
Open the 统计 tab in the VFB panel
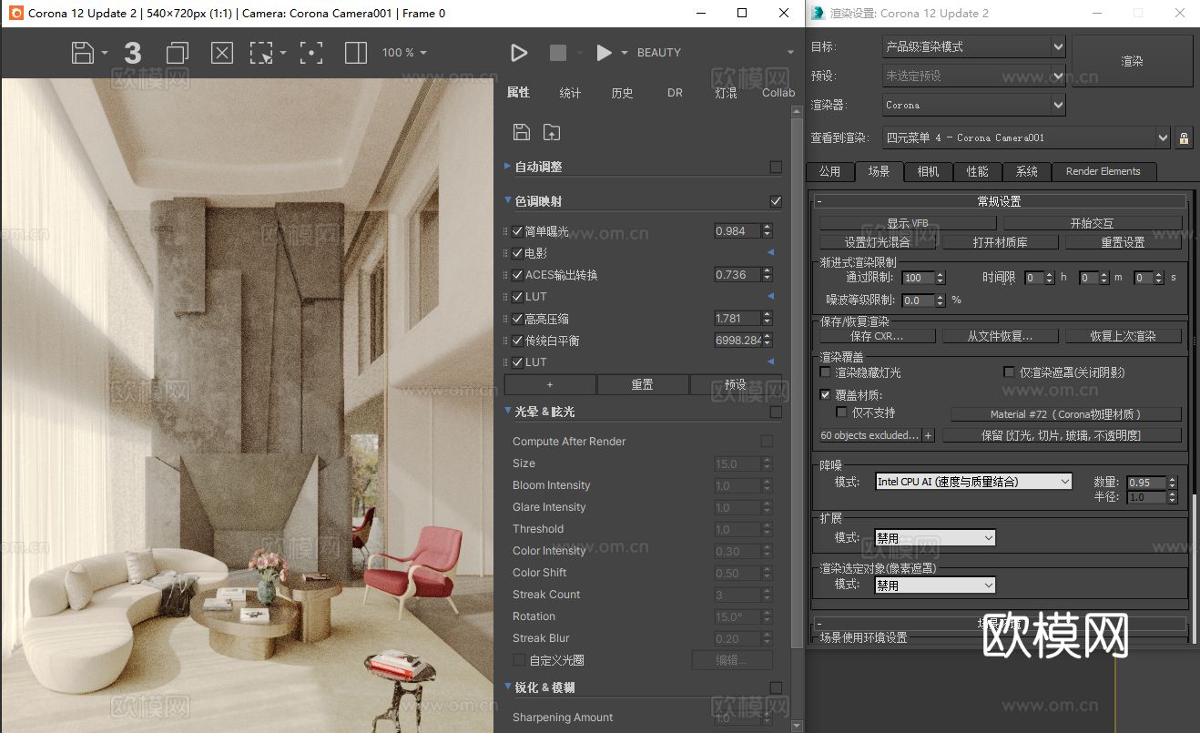click(570, 92)
